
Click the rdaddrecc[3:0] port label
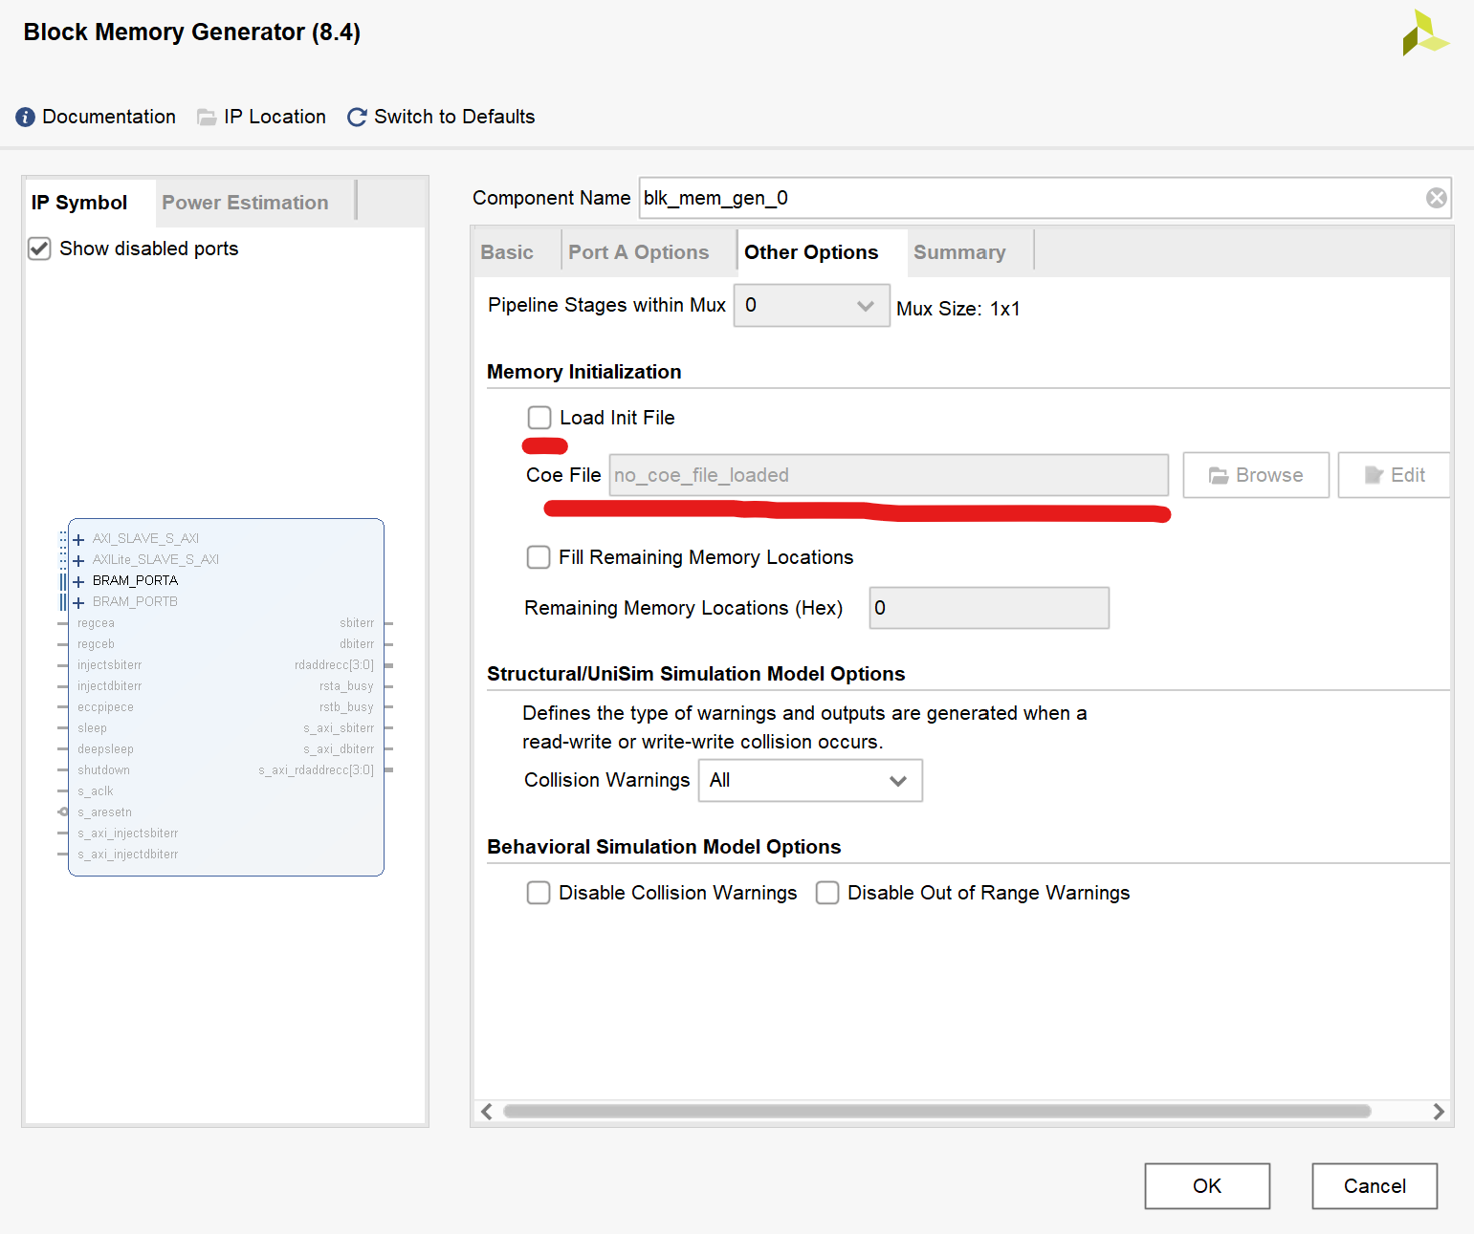[334, 665]
